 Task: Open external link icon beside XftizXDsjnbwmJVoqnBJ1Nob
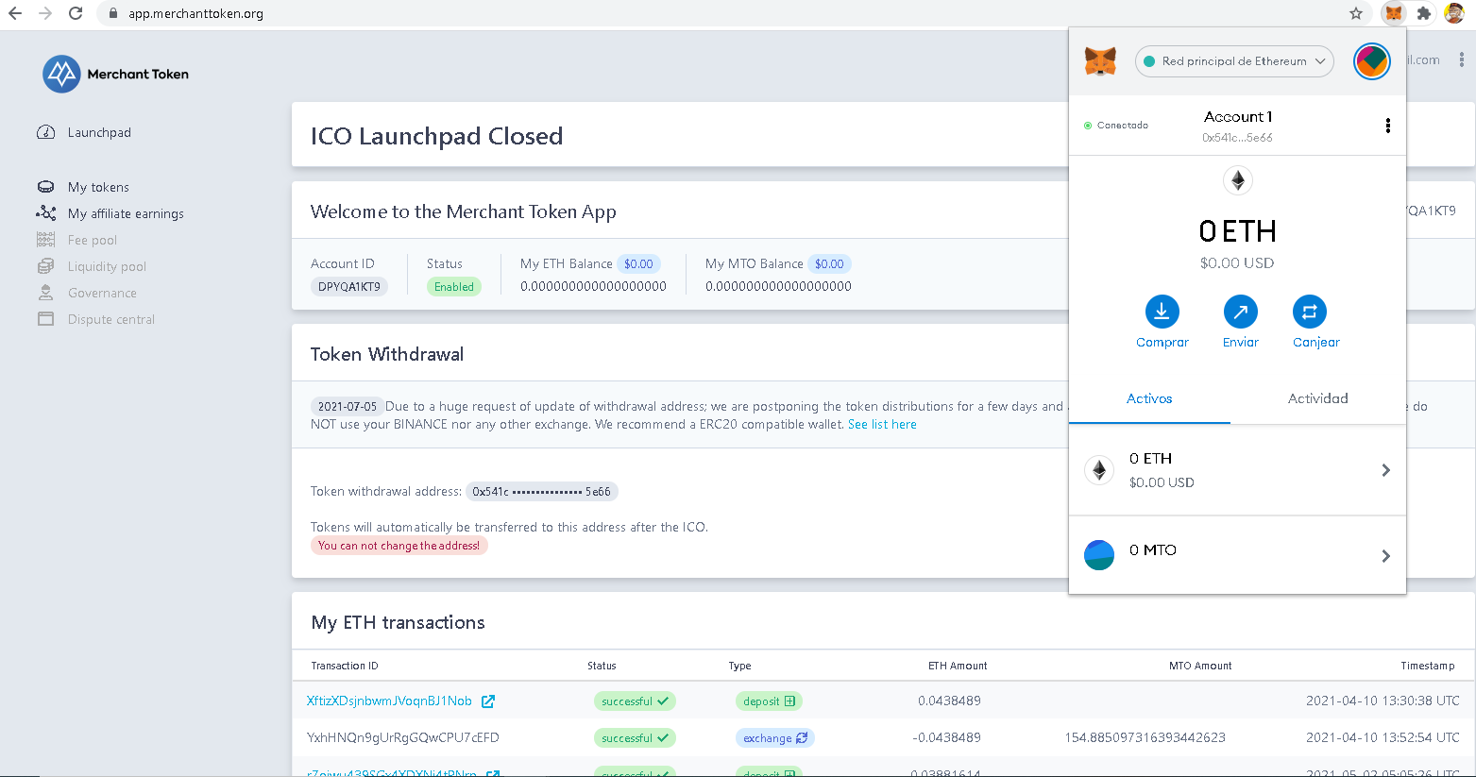tap(488, 701)
